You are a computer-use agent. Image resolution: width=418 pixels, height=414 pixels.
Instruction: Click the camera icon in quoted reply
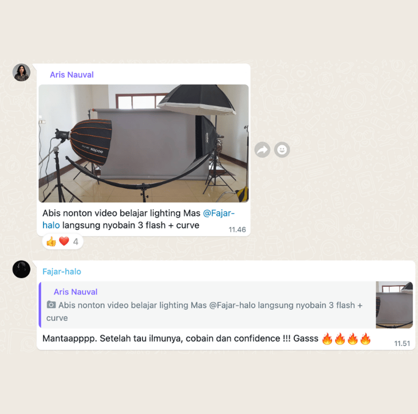coord(51,305)
